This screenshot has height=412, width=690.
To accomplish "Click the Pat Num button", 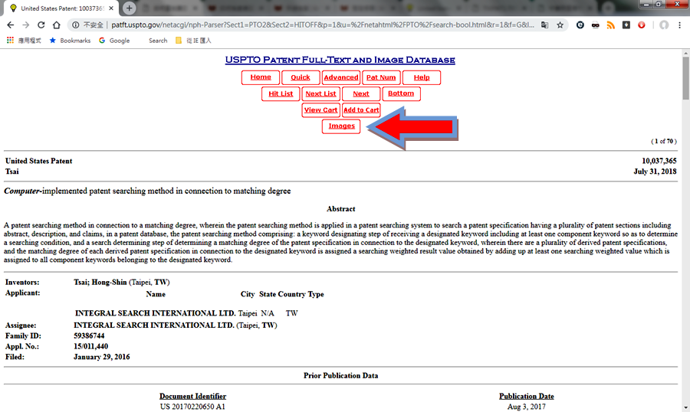I will 381,77.
